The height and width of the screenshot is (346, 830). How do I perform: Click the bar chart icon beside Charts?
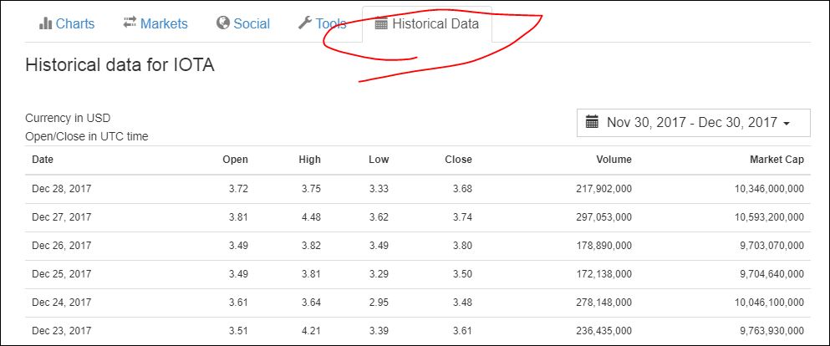pyautogui.click(x=45, y=23)
